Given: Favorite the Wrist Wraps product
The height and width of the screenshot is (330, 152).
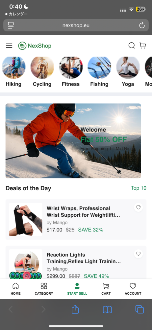Looking at the screenshot, I should click(139, 207).
